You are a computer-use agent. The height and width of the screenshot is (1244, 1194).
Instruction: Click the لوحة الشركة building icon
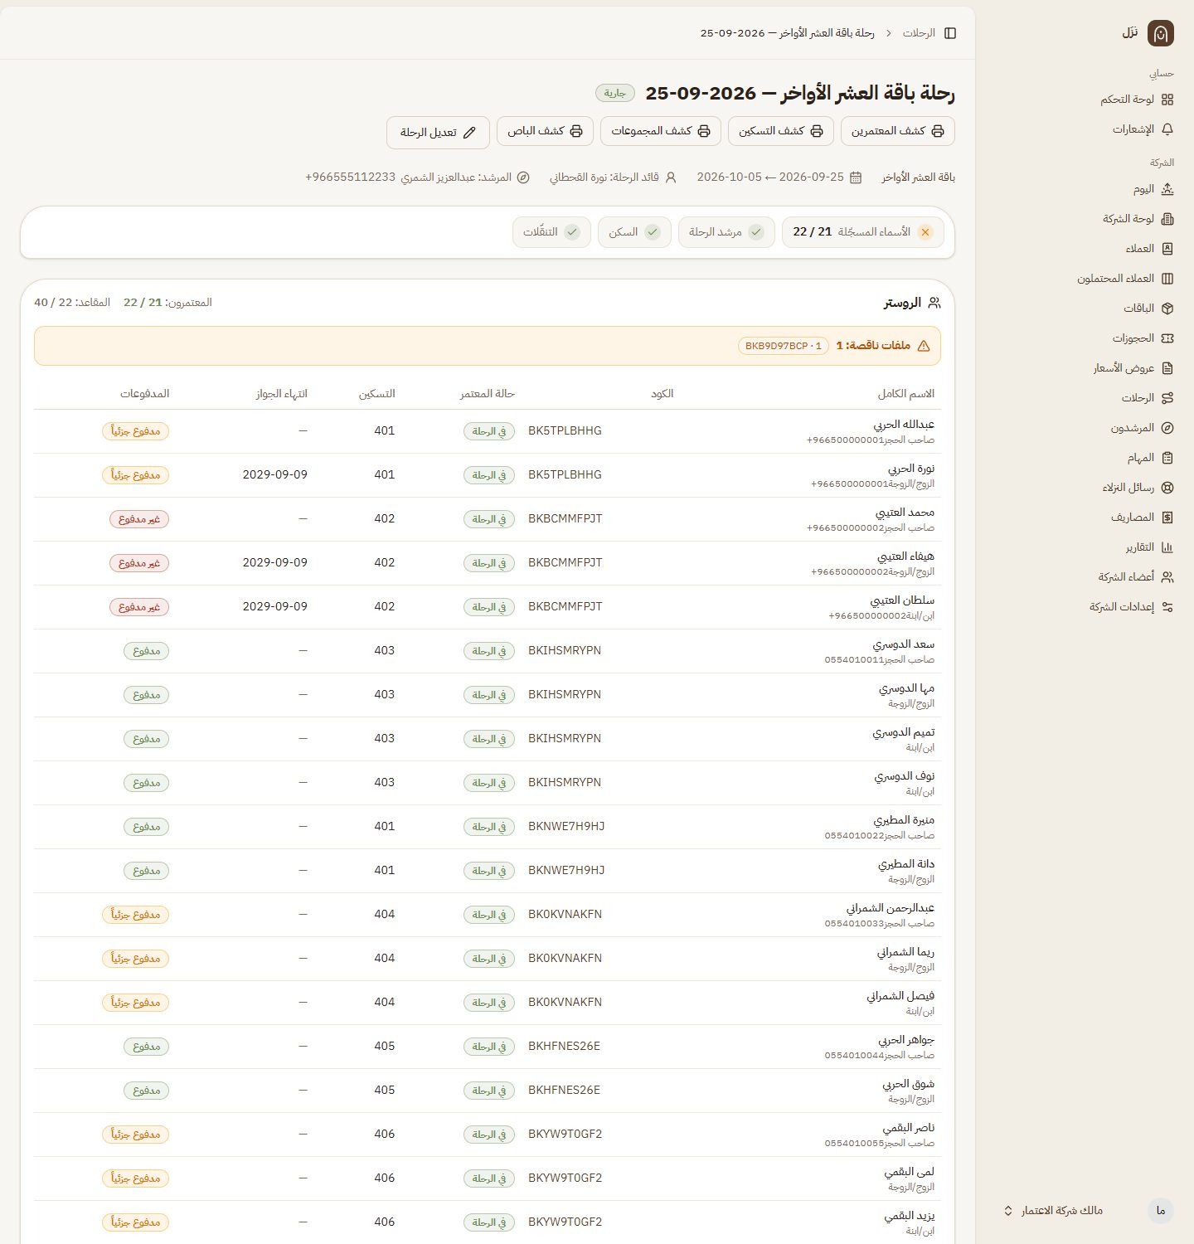point(1167,219)
